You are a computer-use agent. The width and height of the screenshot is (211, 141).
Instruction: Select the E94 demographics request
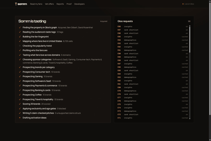point(153,40)
